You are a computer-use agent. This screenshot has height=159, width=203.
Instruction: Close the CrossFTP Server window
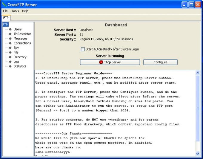pyautogui.click(x=198, y=5)
